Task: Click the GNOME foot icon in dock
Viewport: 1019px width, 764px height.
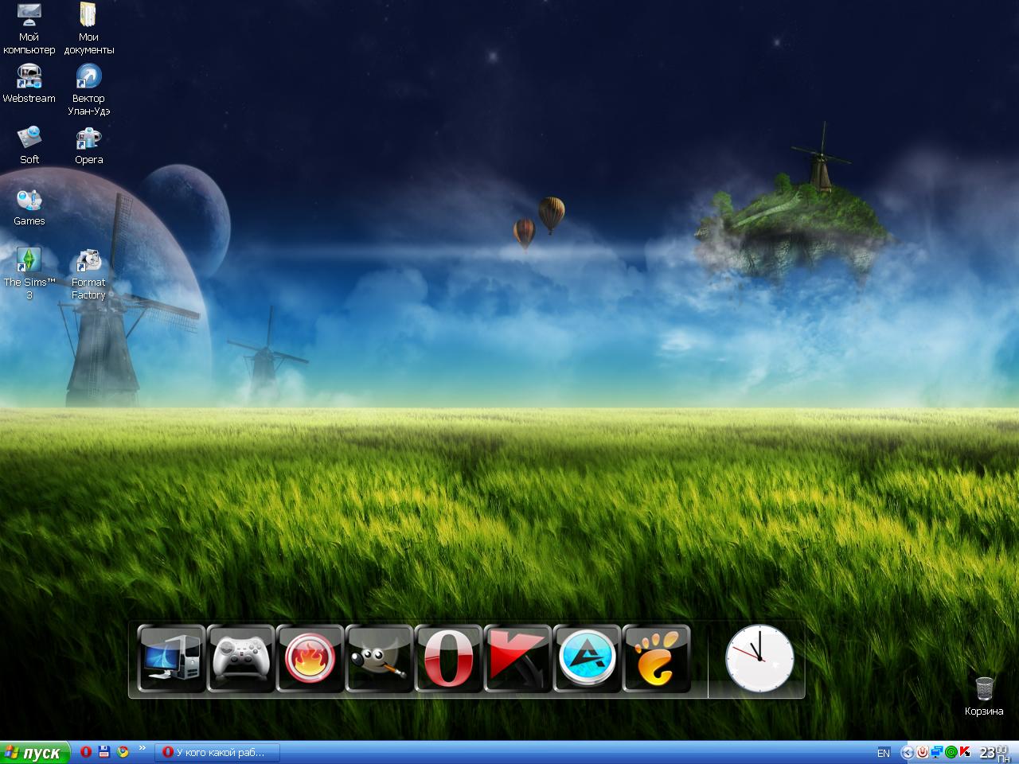Action: click(x=657, y=659)
